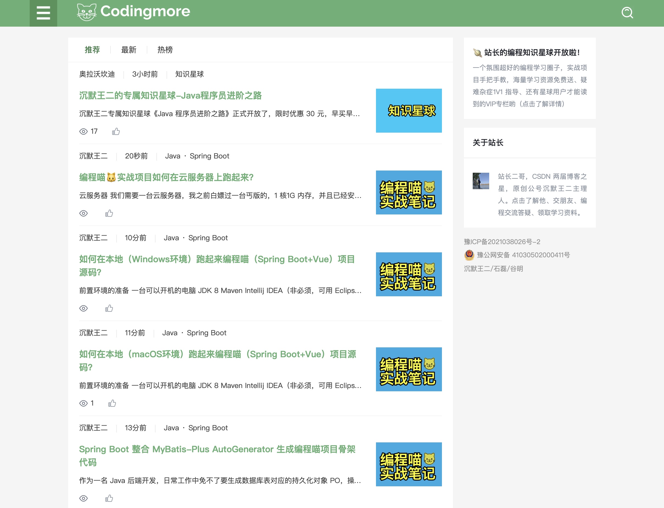Select the 推荐 tab
This screenshot has height=508, width=664.
92,50
